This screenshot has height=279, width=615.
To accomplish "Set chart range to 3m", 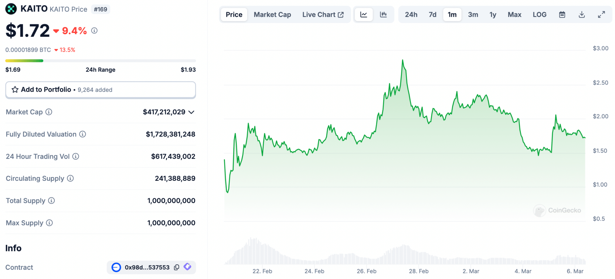I will point(473,14).
